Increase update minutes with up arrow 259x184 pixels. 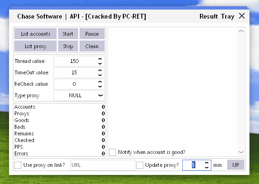coord(207,163)
